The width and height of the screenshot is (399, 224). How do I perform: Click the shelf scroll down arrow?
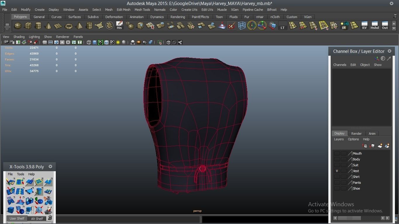point(394,29)
